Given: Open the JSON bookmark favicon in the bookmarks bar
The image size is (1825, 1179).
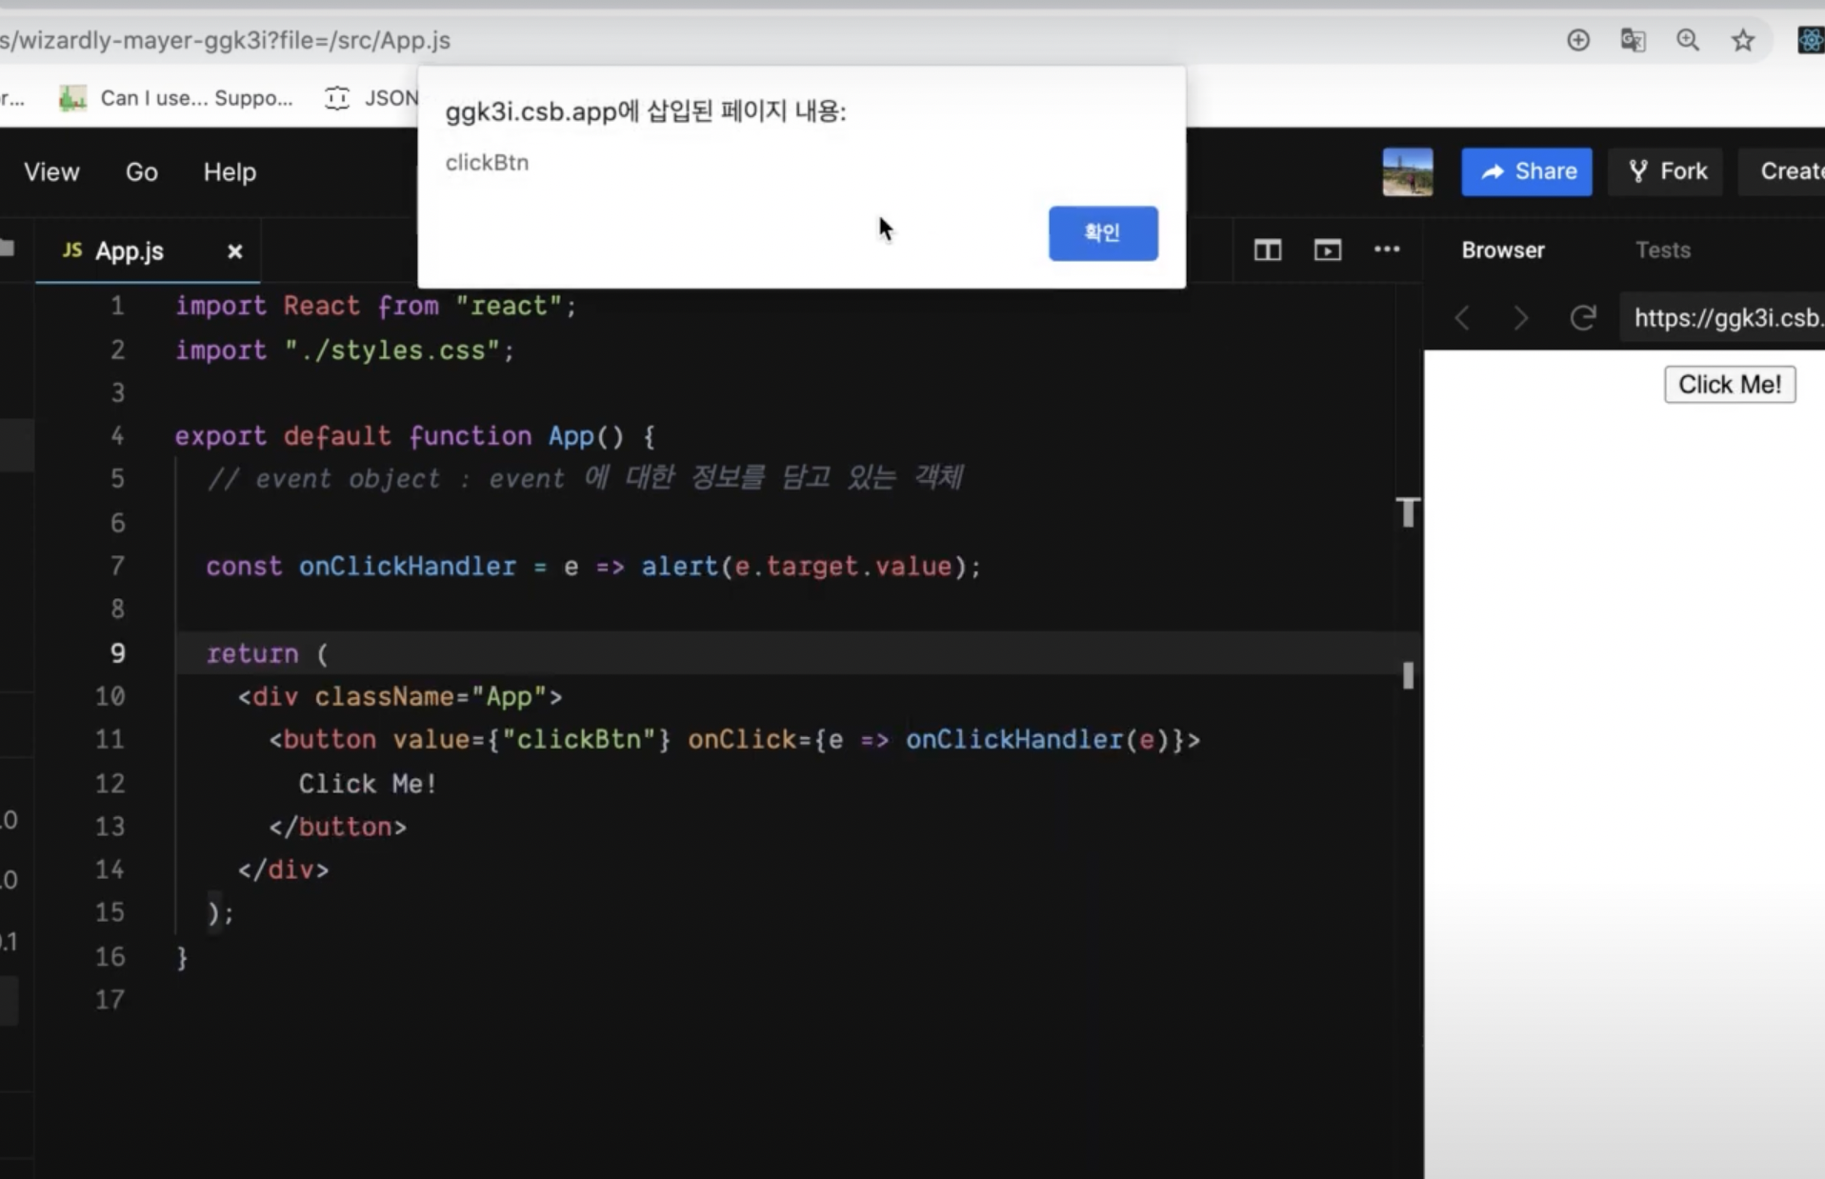Looking at the screenshot, I should pyautogui.click(x=336, y=98).
